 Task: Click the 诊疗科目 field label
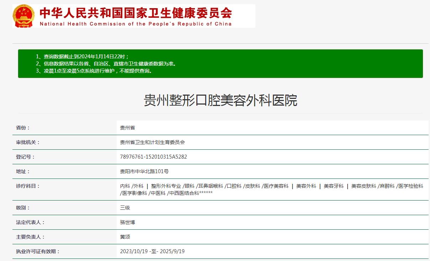(28, 186)
